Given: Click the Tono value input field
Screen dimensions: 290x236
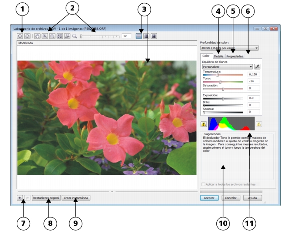Looking at the screenshot, I should pyautogui.click(x=254, y=82).
